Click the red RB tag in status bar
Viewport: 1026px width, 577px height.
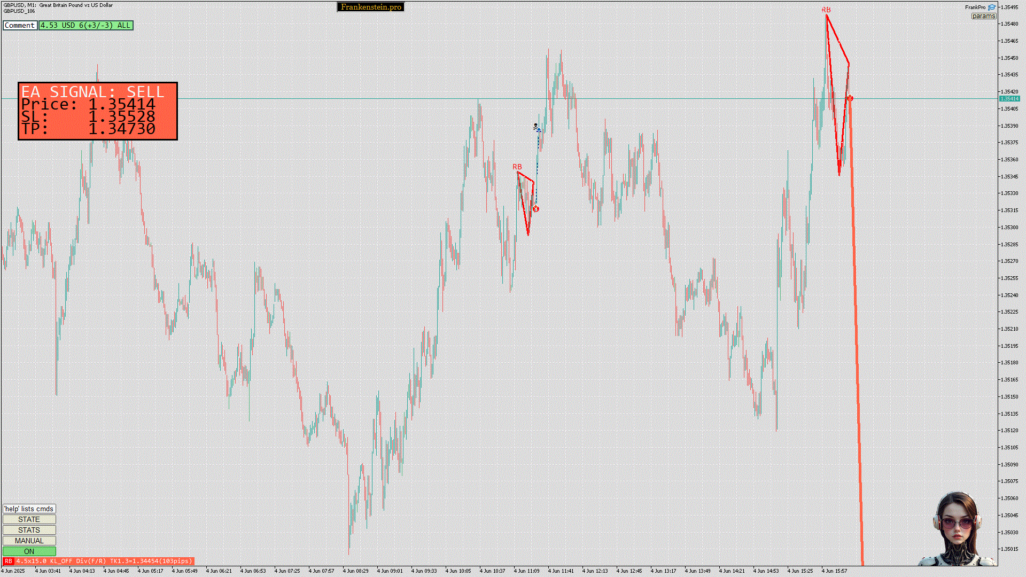point(8,562)
